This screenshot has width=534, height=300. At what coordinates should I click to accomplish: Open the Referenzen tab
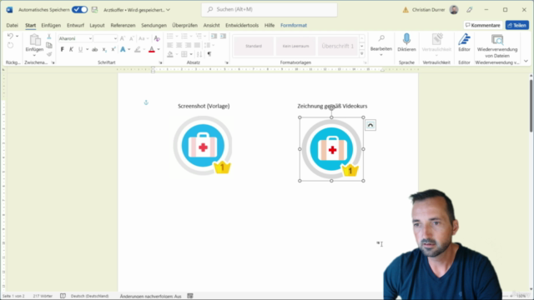(123, 25)
